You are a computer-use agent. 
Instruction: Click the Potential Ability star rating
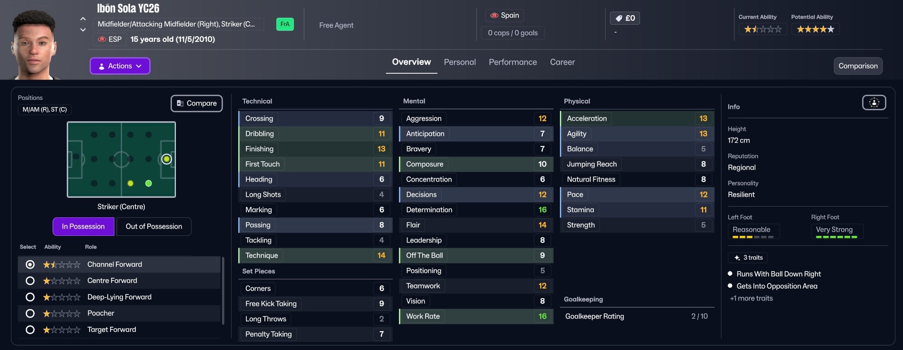pos(815,29)
